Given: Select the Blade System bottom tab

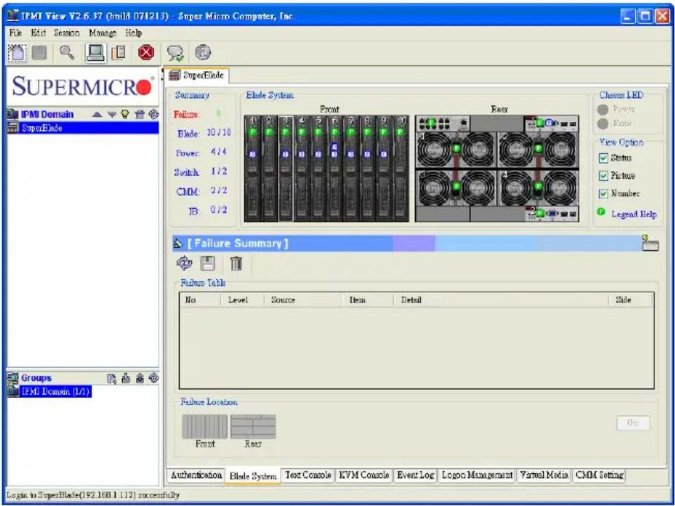Looking at the screenshot, I should click(252, 476).
